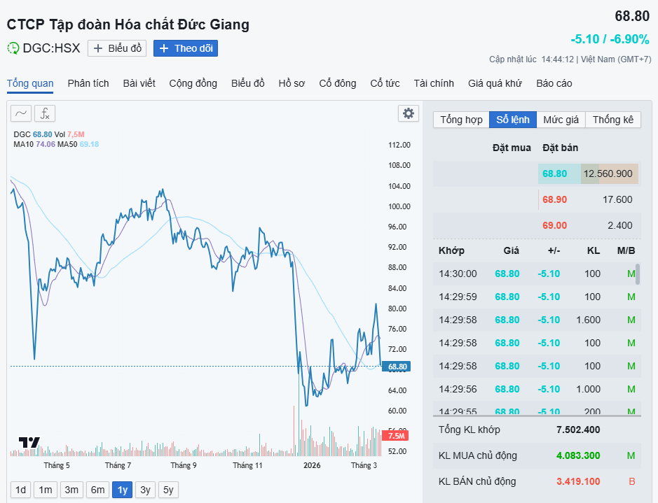Click the Biểu đồ button with plus
Viewport: 658px width, 503px height.
[x=117, y=48]
